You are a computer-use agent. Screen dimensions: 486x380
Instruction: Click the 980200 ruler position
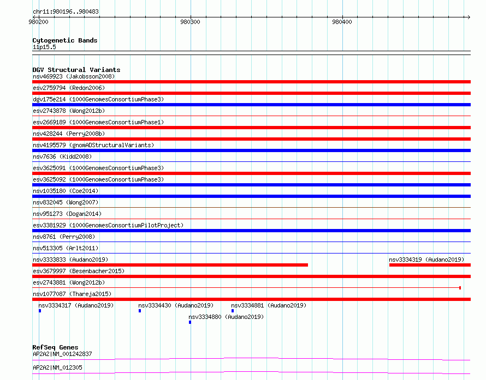(x=38, y=22)
